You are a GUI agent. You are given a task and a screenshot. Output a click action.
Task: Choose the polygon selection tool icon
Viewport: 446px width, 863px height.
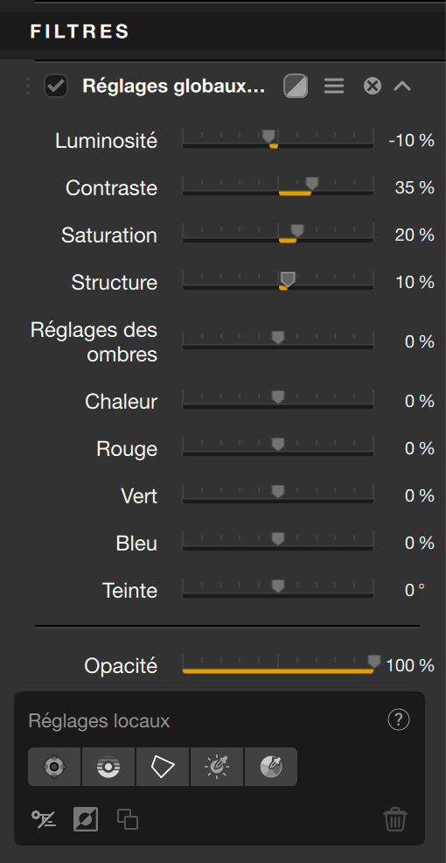pyautogui.click(x=163, y=767)
